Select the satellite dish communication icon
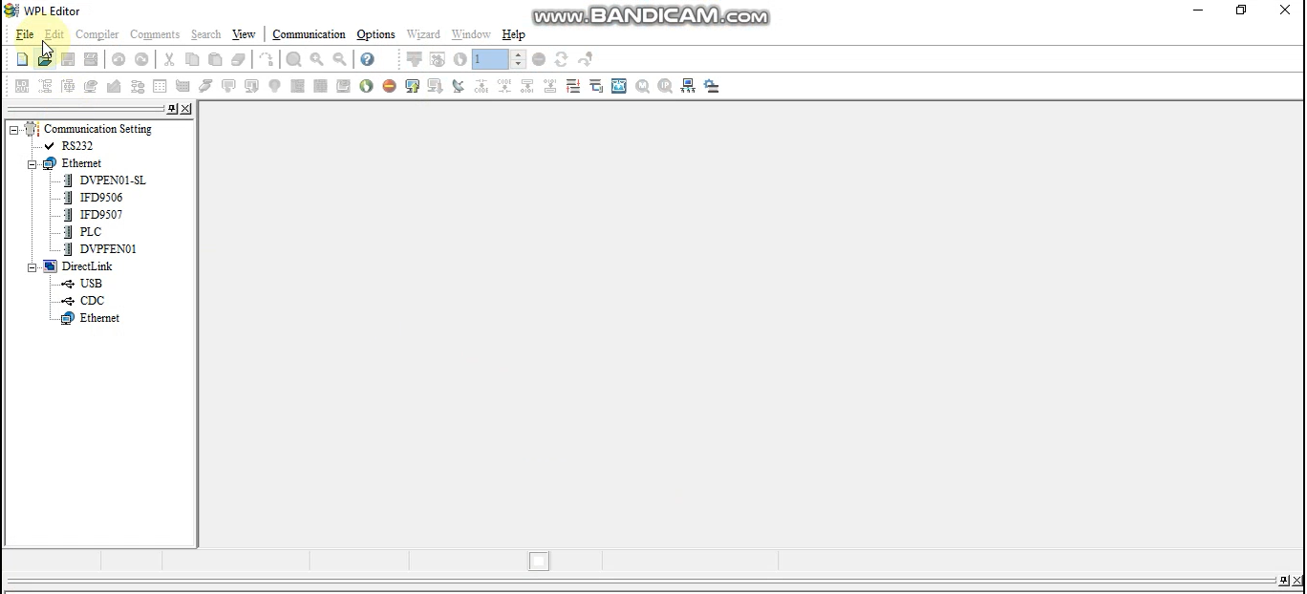 (458, 86)
